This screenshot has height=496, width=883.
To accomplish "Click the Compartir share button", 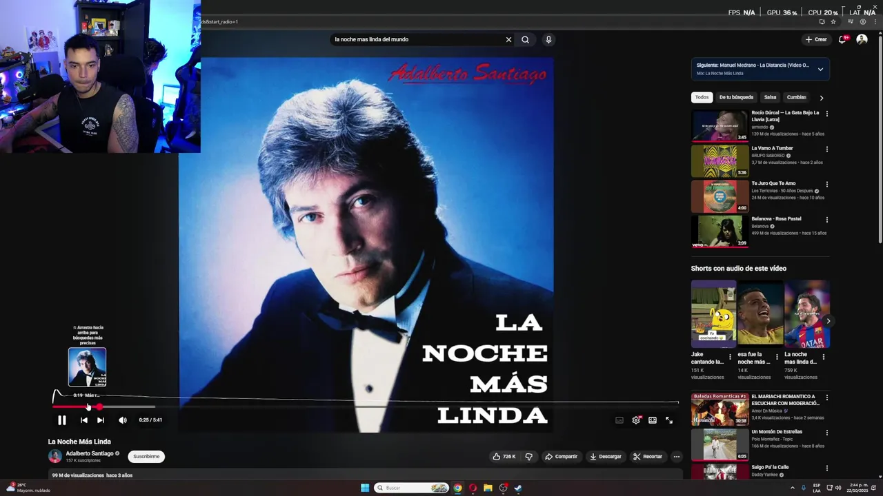I will click(x=561, y=457).
